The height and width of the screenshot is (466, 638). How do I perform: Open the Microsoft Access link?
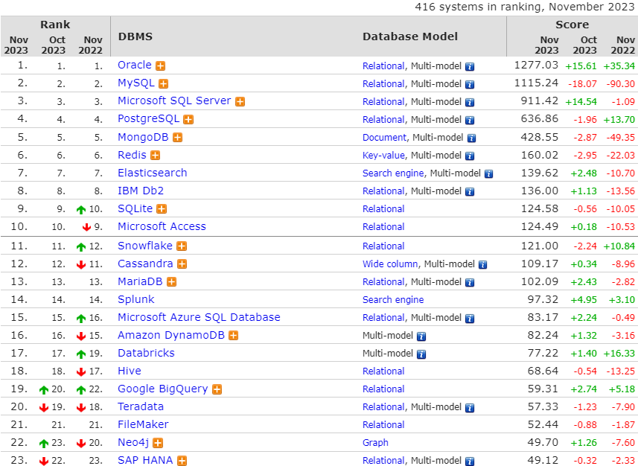162,227
